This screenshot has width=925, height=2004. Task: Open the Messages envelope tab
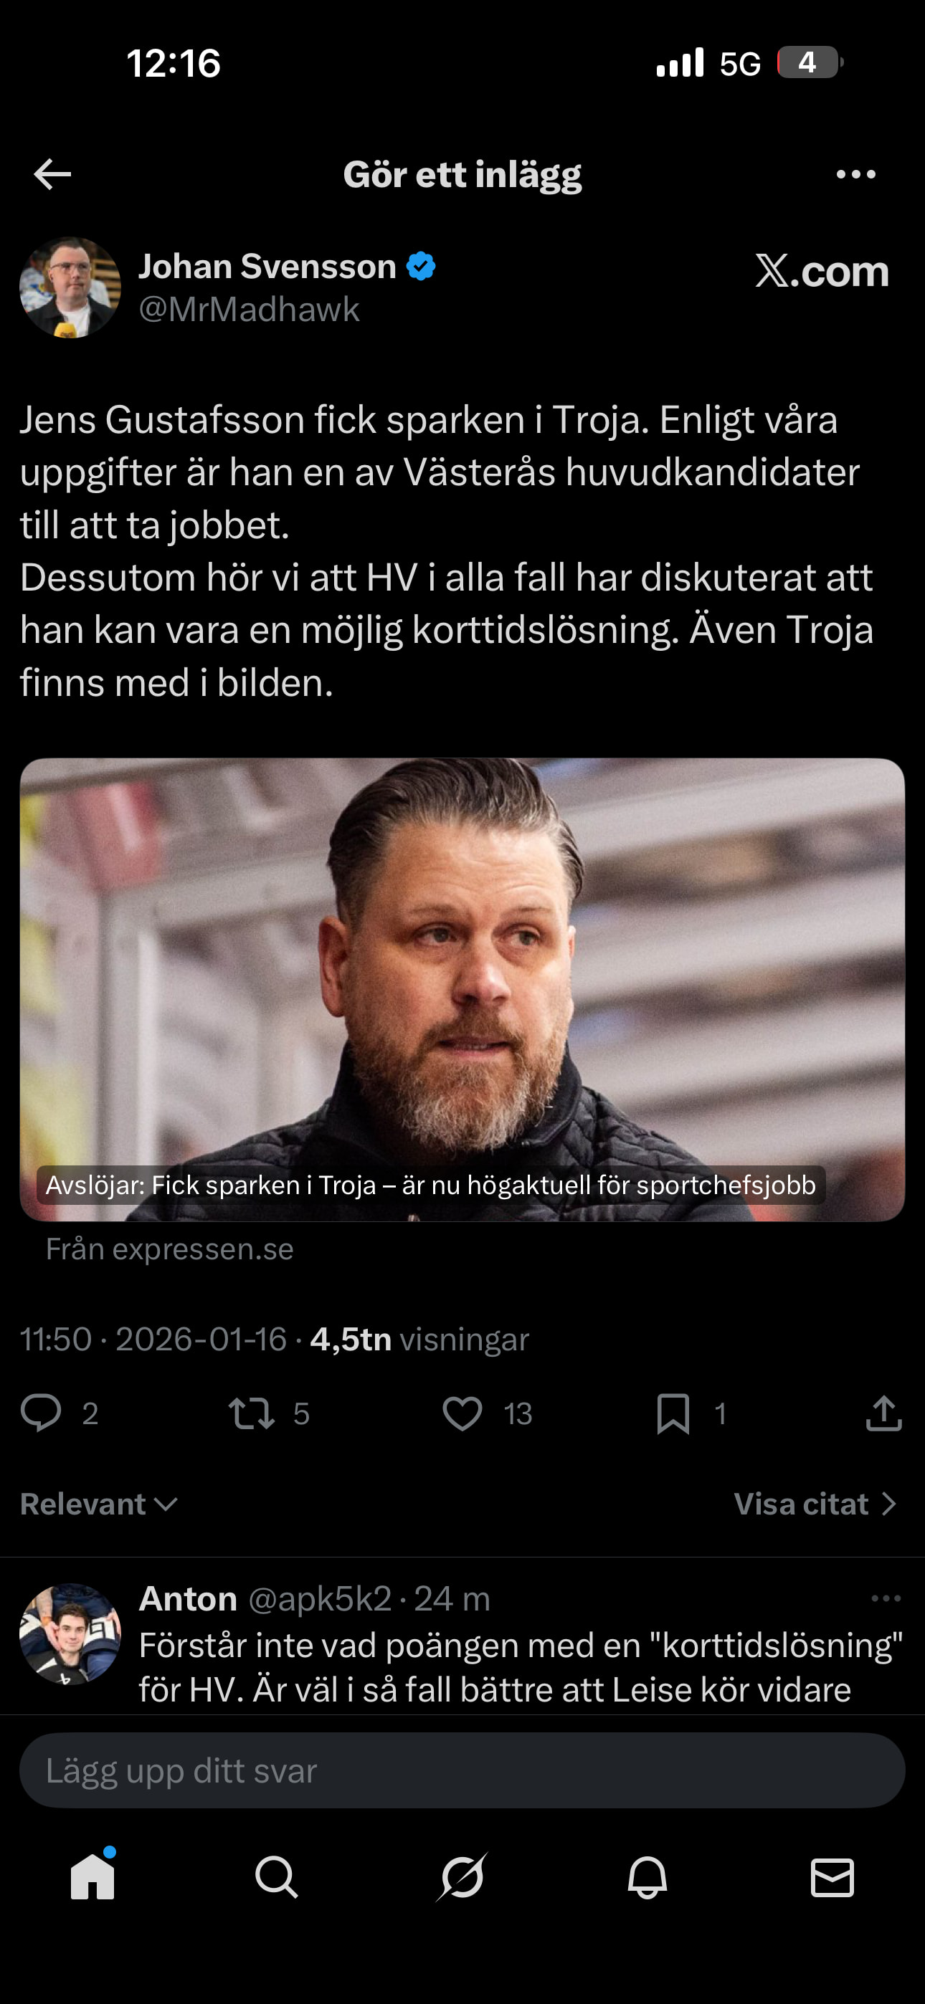pos(833,1877)
